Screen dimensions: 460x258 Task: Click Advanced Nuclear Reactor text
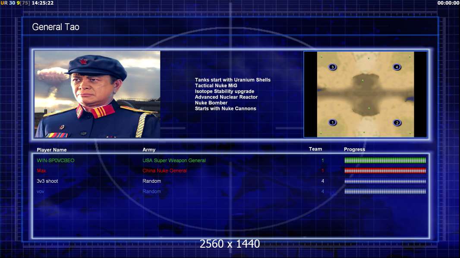[x=226, y=97]
